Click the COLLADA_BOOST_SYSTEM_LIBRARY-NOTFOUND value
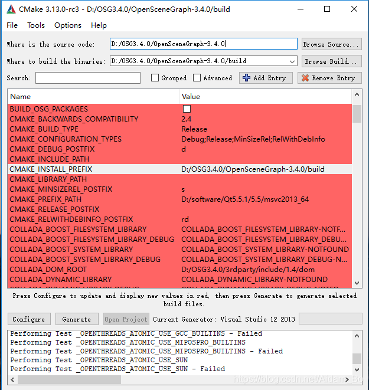 [265, 249]
